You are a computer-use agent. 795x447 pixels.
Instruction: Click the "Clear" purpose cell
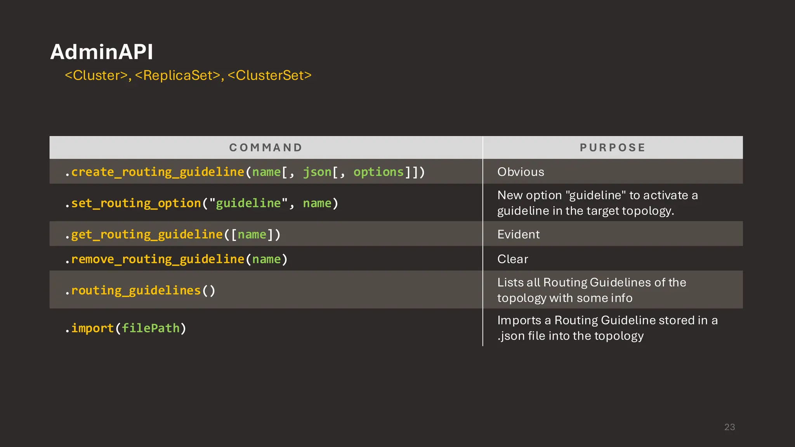pyautogui.click(x=512, y=259)
